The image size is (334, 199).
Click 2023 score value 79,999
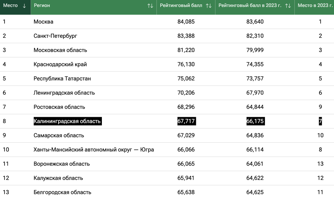coord(255,50)
